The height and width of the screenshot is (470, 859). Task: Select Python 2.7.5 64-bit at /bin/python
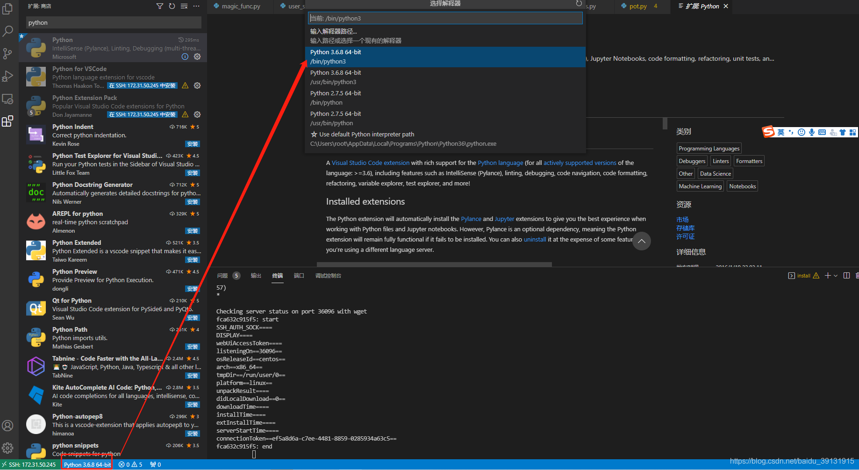[x=445, y=98]
